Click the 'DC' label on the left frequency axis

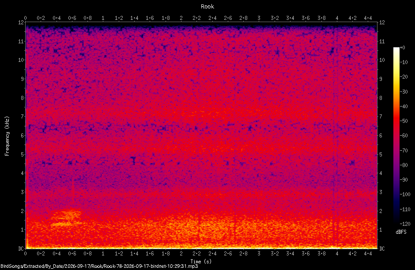click(x=21, y=248)
